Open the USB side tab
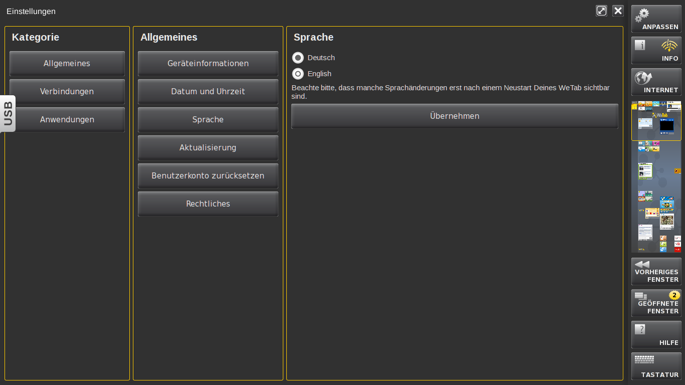This screenshot has height=385, width=685. pyautogui.click(x=8, y=113)
